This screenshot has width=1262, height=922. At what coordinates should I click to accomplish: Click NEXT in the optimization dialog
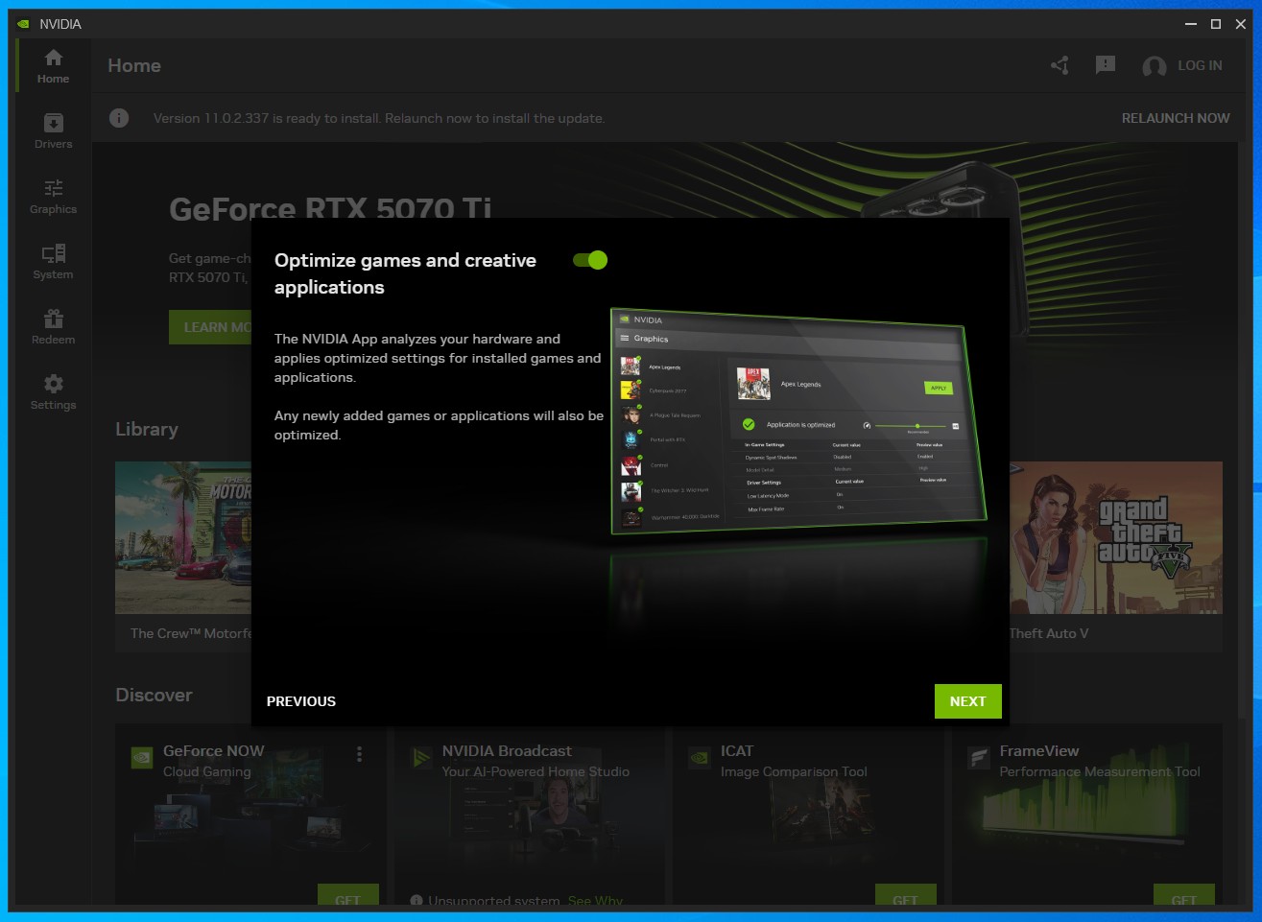[x=967, y=701]
